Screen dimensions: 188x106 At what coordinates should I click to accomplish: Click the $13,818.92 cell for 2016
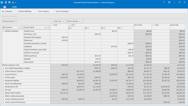point(161,87)
